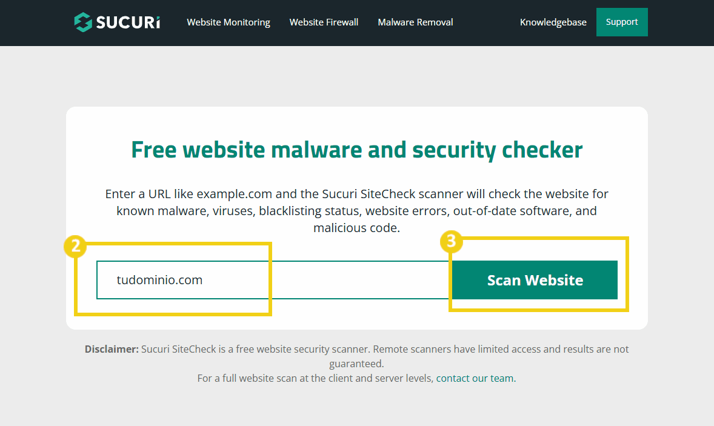The height and width of the screenshot is (426, 714).
Task: Open the Website Firewall menu item
Action: (324, 22)
